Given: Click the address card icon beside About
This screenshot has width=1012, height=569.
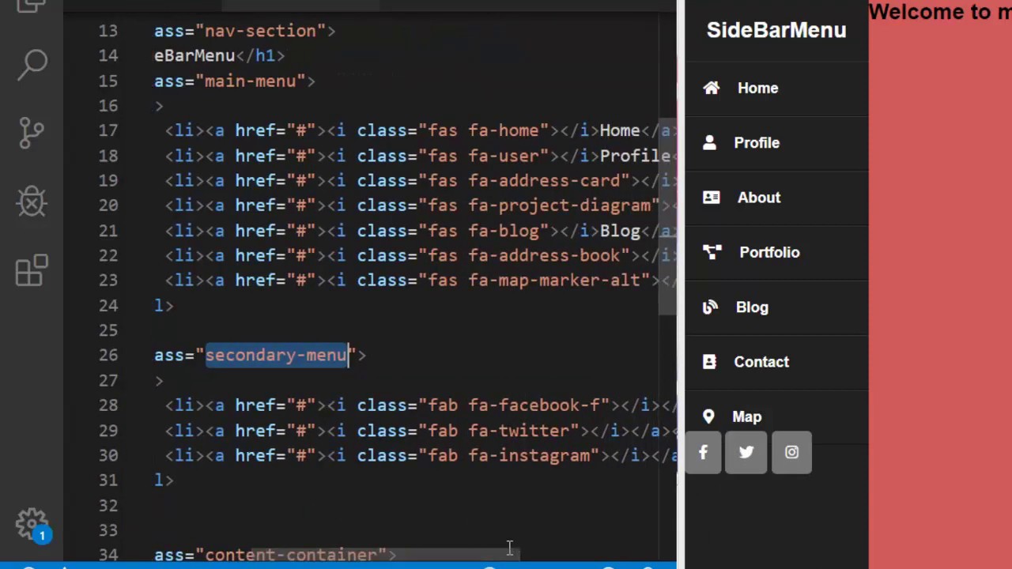Looking at the screenshot, I should click(712, 198).
